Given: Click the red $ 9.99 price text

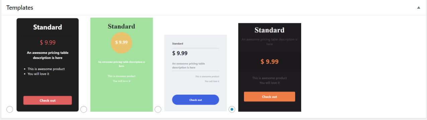Looking at the screenshot, I should (x=48, y=42).
